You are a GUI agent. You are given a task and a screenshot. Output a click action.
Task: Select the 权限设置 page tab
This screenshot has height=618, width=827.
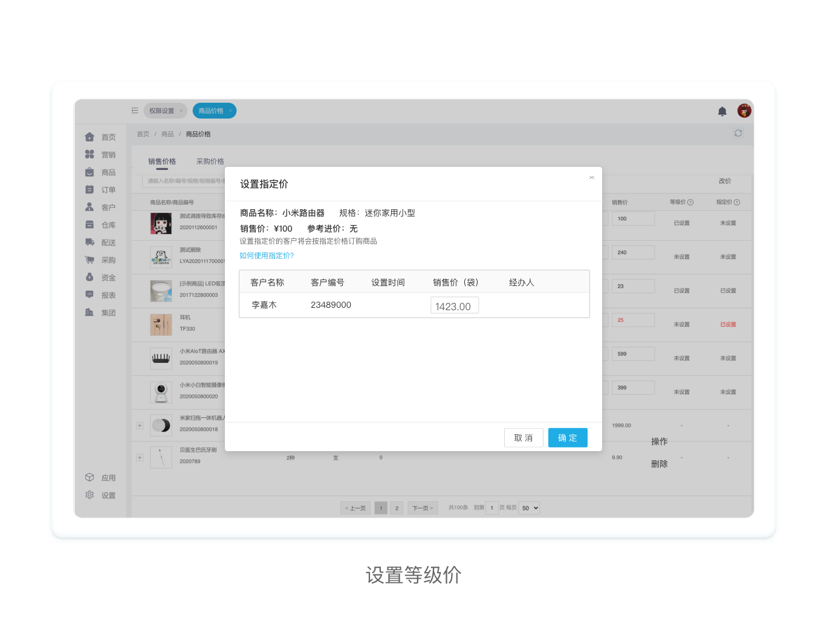[161, 111]
